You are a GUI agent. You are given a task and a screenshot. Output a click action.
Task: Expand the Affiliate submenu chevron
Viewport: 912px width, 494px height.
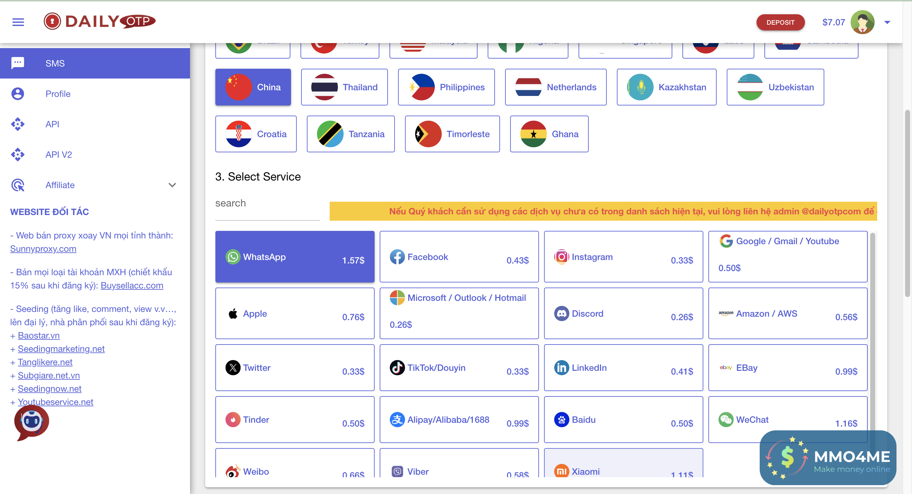tap(172, 185)
